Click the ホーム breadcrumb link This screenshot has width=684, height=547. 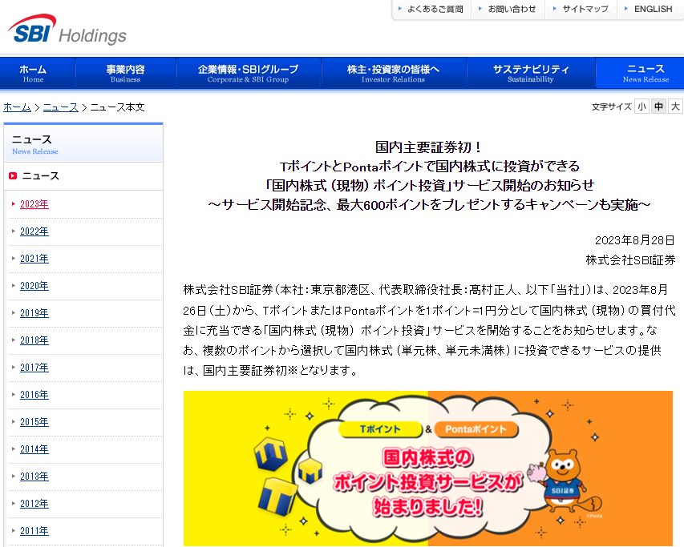click(x=17, y=107)
